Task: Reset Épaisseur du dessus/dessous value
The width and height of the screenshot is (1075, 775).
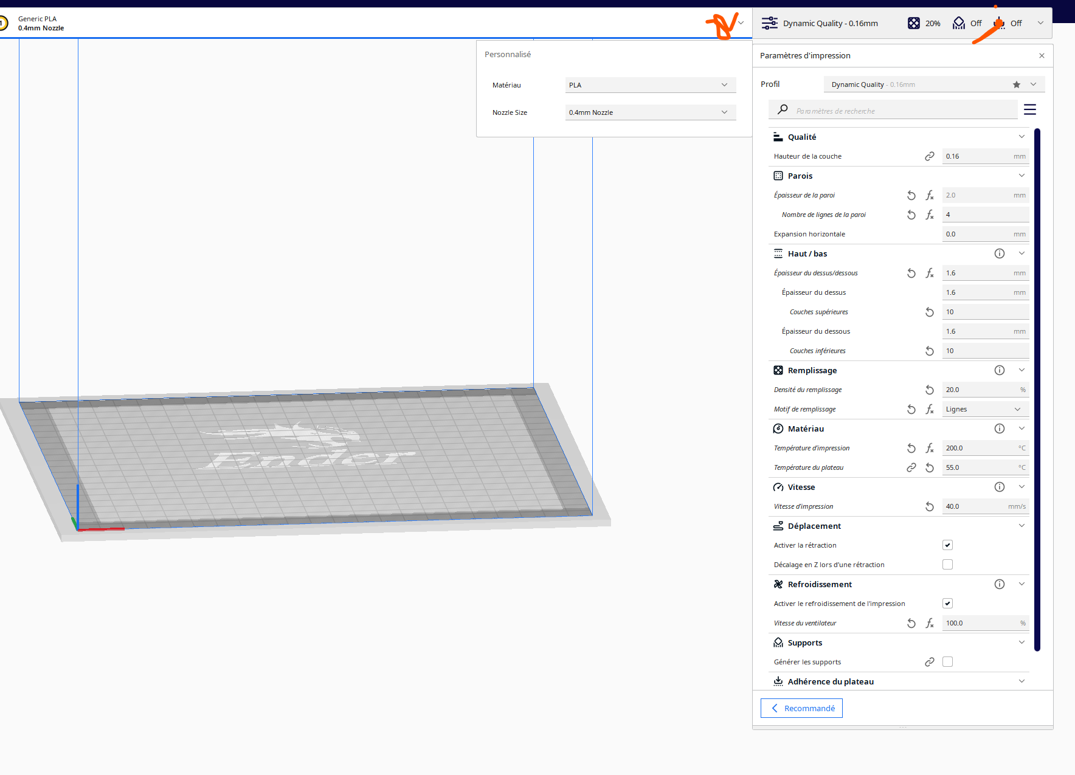Action: coord(911,273)
